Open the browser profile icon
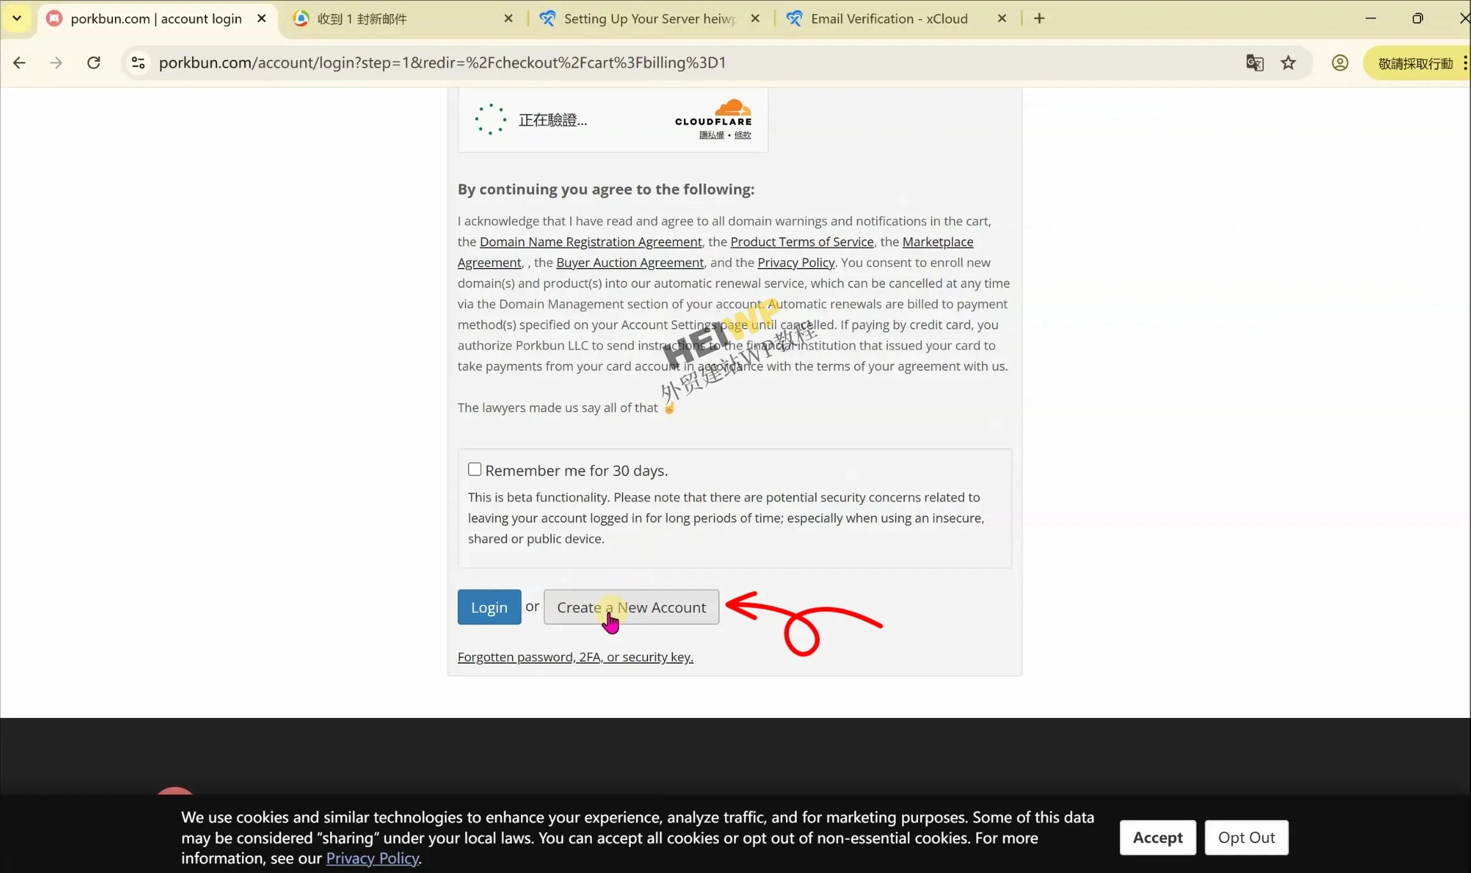The width and height of the screenshot is (1471, 873). pos(1339,63)
